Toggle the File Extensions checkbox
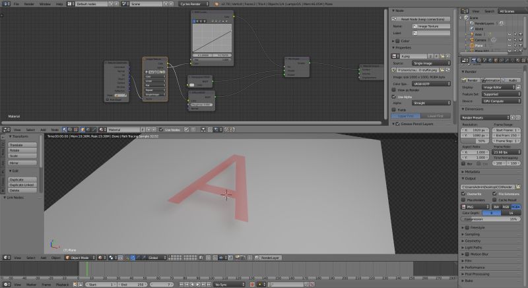The height and width of the screenshot is (288, 528). [494, 194]
